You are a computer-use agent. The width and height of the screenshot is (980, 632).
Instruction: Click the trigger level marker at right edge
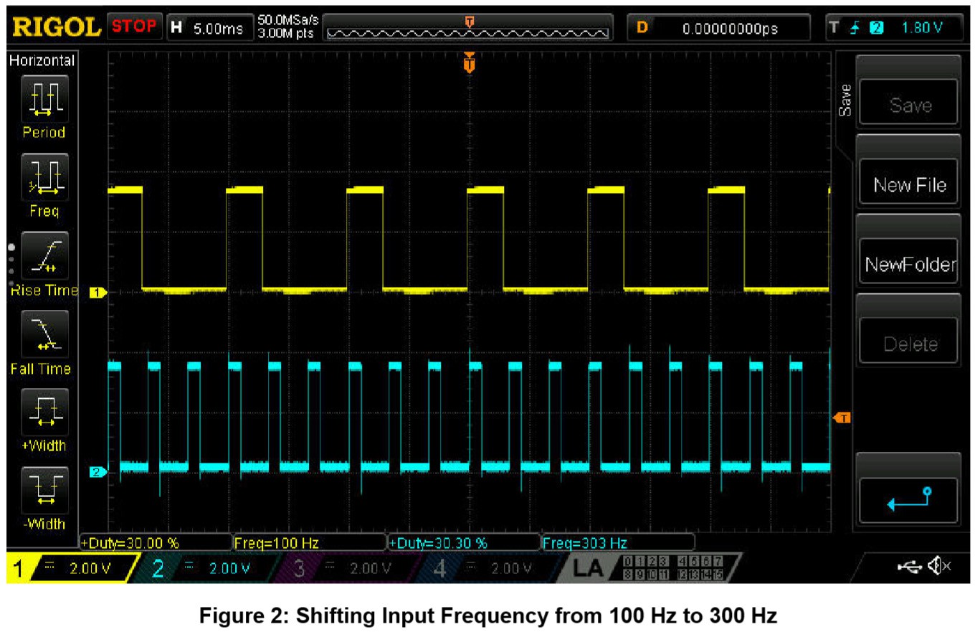tap(842, 418)
